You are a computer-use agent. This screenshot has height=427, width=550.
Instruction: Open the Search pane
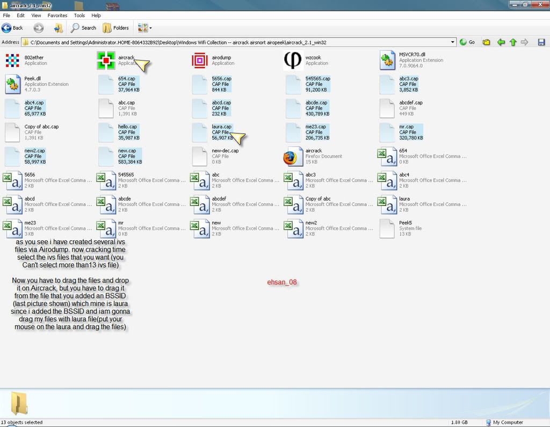[83, 28]
